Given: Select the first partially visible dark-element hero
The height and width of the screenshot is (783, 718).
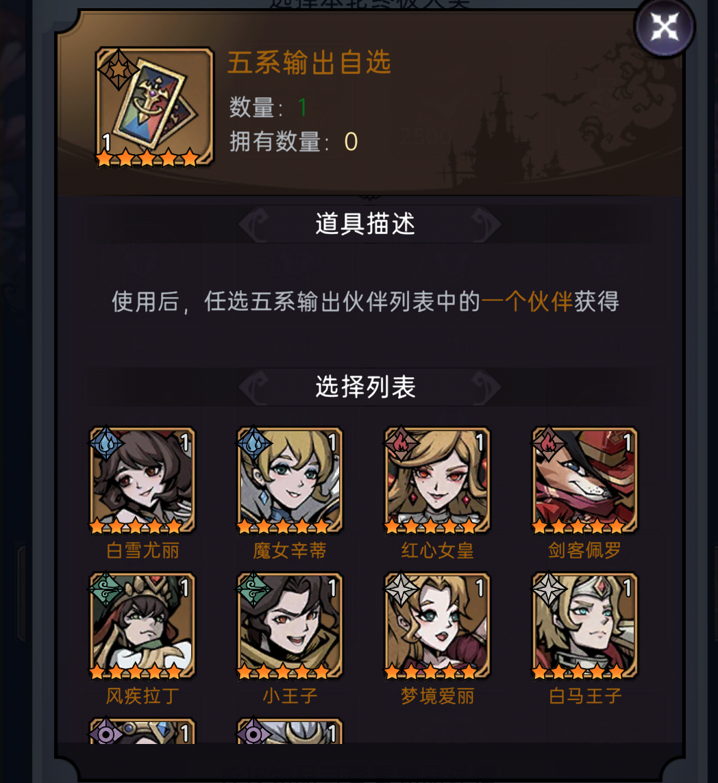Looking at the screenshot, I should pos(142,732).
